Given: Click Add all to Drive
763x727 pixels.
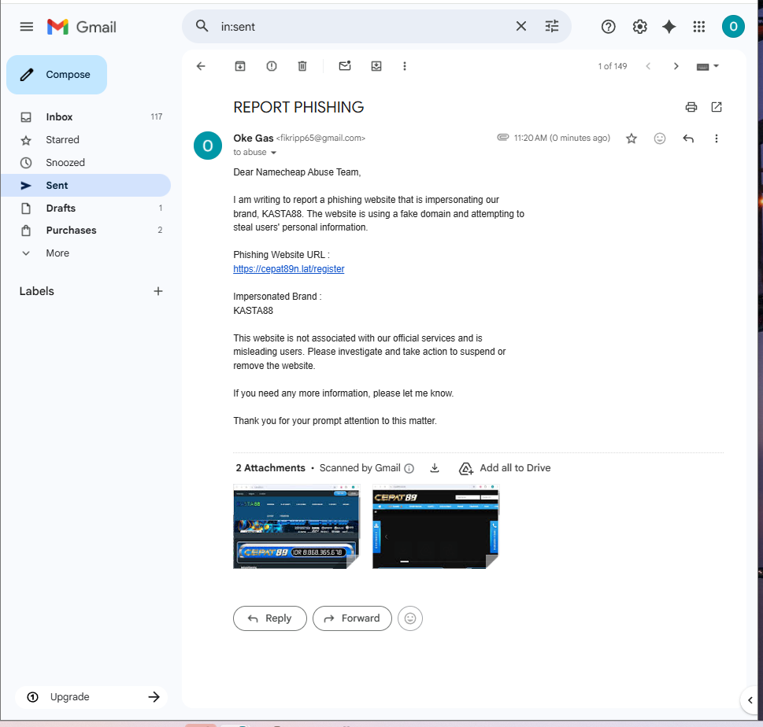Looking at the screenshot, I should tap(505, 468).
